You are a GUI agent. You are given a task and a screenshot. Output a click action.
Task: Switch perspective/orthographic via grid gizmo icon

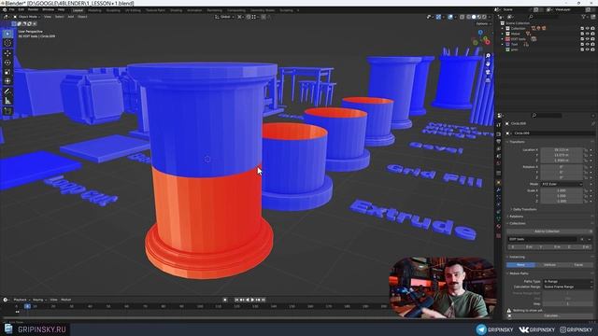click(488, 79)
